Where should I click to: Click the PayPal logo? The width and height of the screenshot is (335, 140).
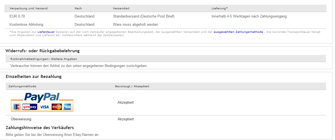(x=42, y=97)
